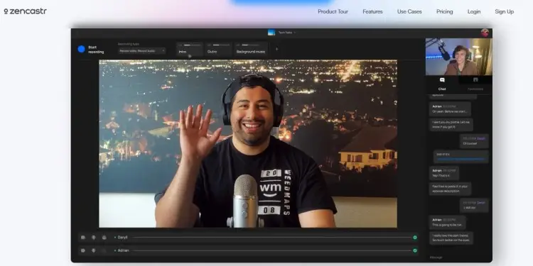Viewport: 533px width, 266px height.
Task: Click the 'Feel free to paste it' message
Action: pyautogui.click(x=450, y=189)
